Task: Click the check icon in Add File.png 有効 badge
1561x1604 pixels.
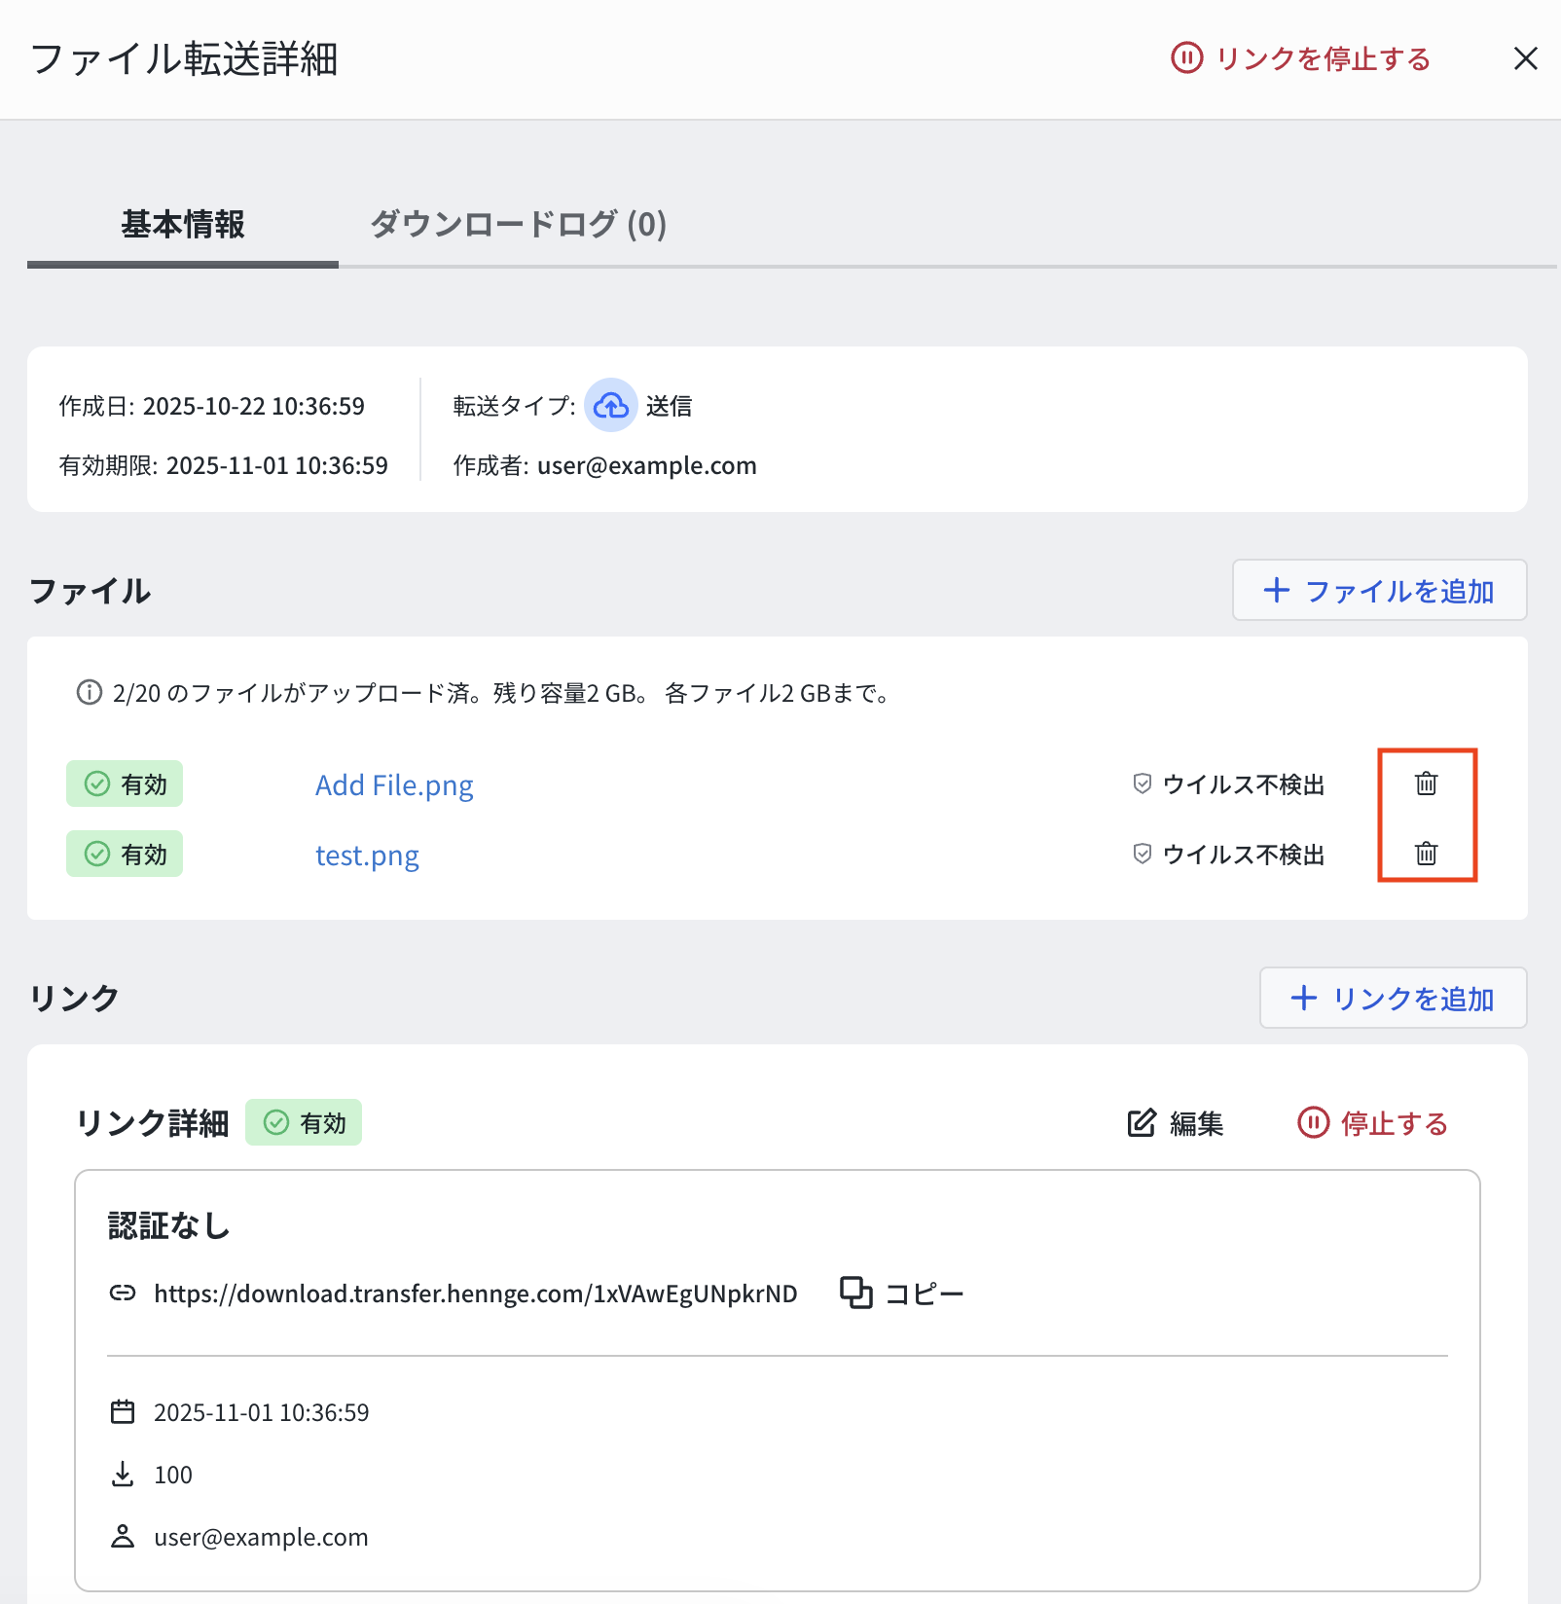Action: click(x=97, y=784)
